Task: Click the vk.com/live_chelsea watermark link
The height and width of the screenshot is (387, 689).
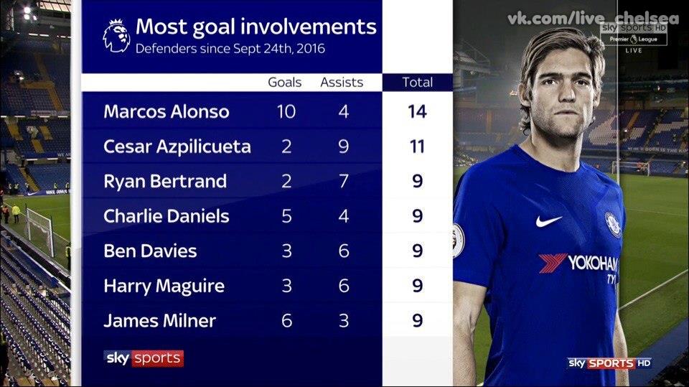Action: tap(594, 19)
